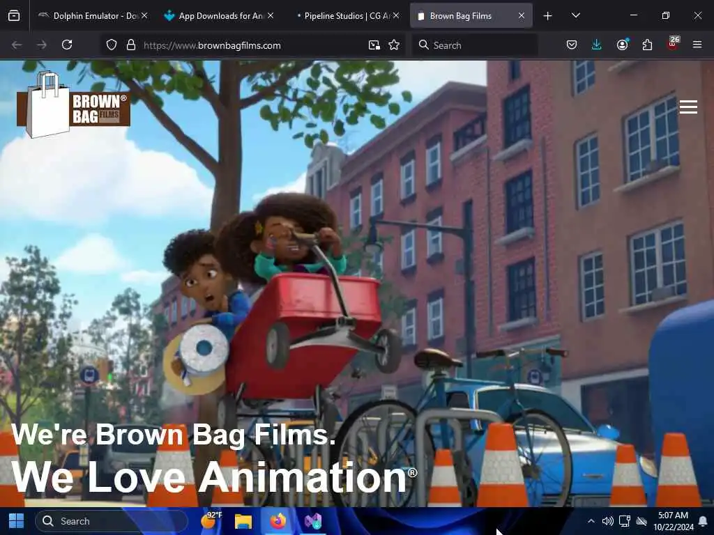This screenshot has height=535, width=714.
Task: Open Firefox View recent browsing icon
Action: coord(14,16)
